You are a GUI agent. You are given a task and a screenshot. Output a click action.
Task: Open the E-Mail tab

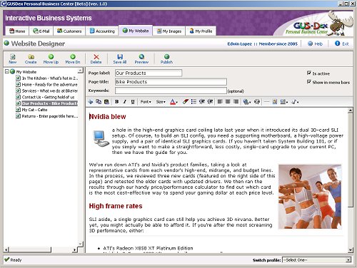(41, 31)
